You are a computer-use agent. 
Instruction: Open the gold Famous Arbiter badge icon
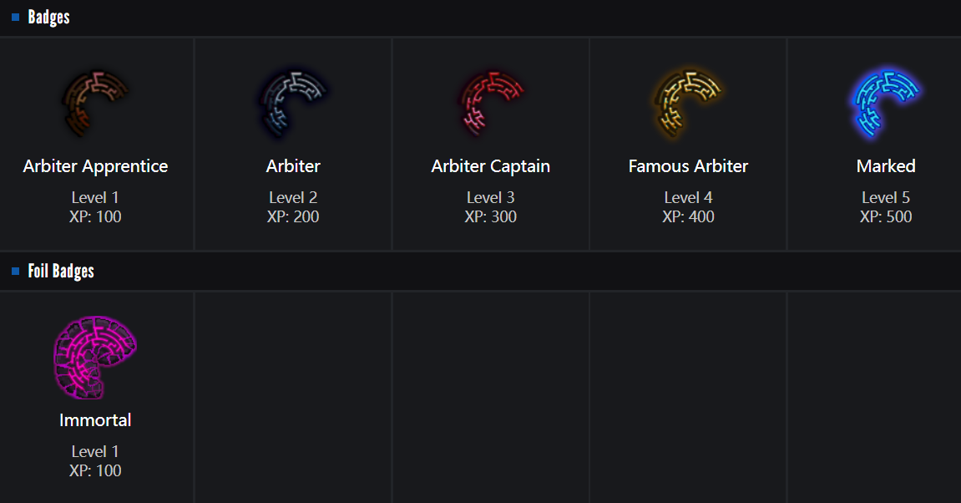(688, 103)
